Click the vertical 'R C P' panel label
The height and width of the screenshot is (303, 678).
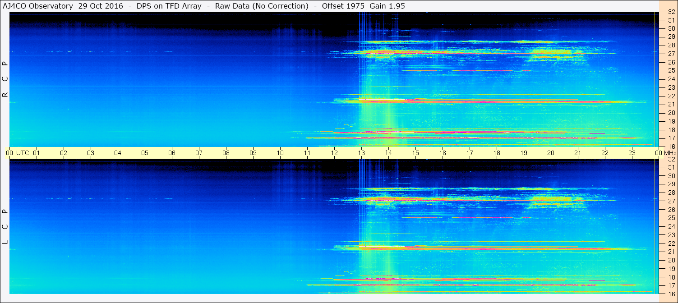pos(5,79)
